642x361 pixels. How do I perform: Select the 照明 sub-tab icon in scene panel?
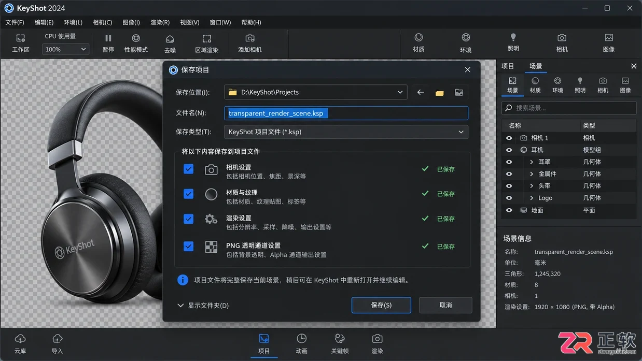click(580, 81)
